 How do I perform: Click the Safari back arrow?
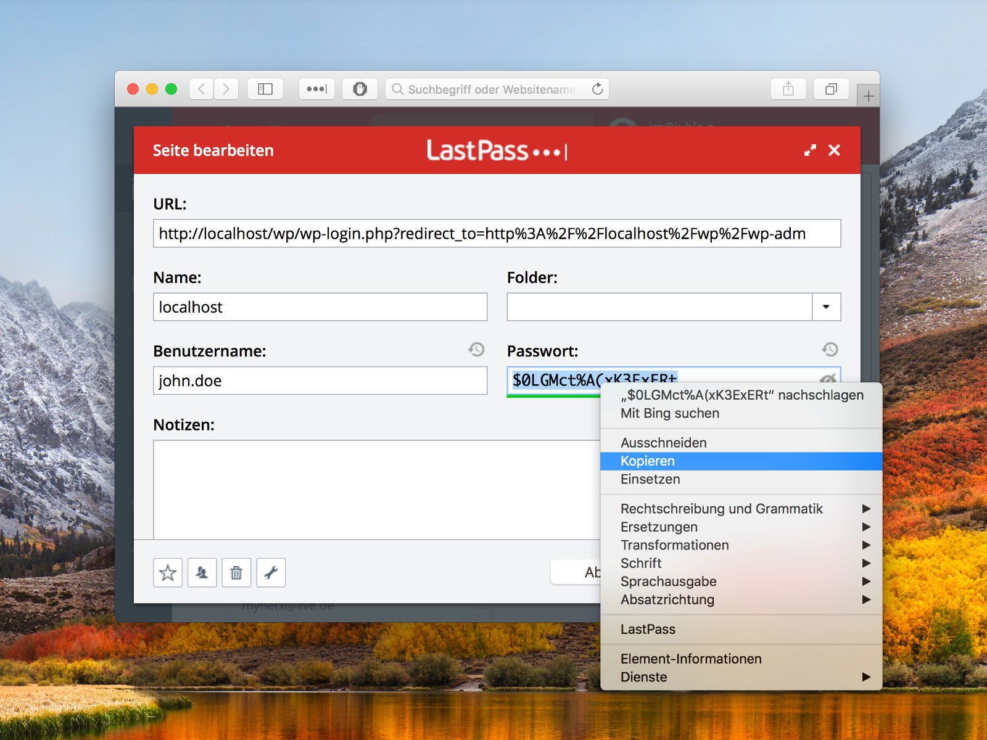click(201, 89)
